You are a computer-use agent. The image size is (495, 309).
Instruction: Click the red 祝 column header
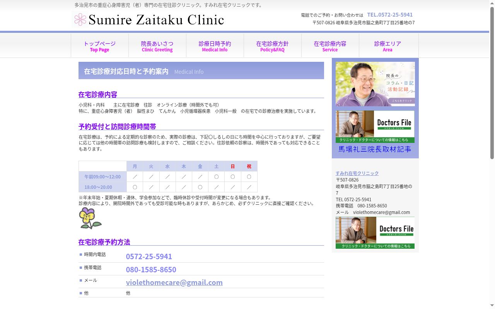pyautogui.click(x=249, y=166)
